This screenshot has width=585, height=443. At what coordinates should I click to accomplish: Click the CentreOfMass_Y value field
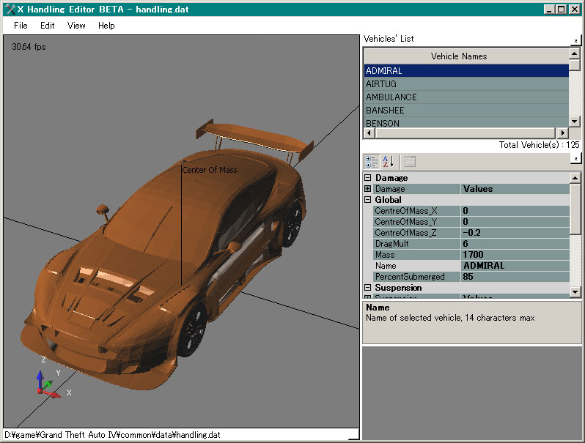[x=515, y=222]
